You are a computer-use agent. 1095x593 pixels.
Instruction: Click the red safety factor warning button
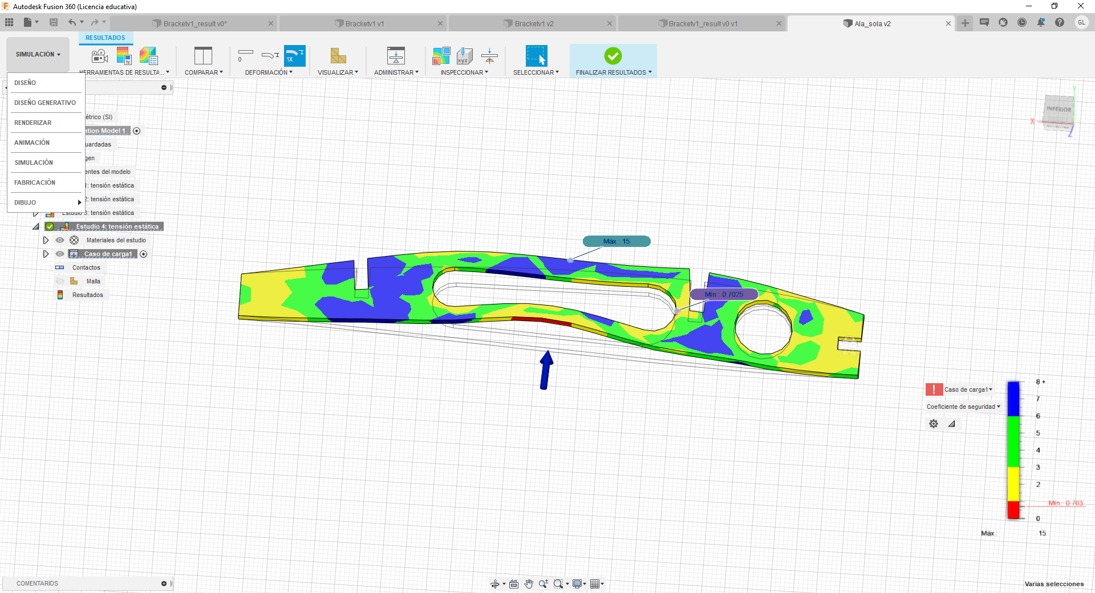[934, 389]
